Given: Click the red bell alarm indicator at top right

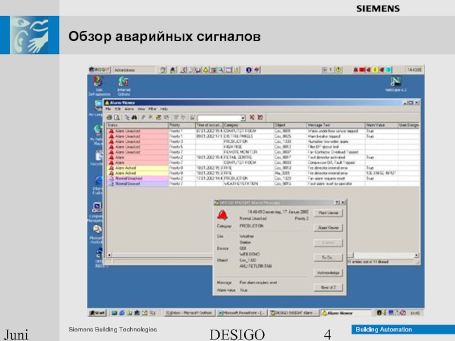Looking at the screenshot, I should click(355, 69).
